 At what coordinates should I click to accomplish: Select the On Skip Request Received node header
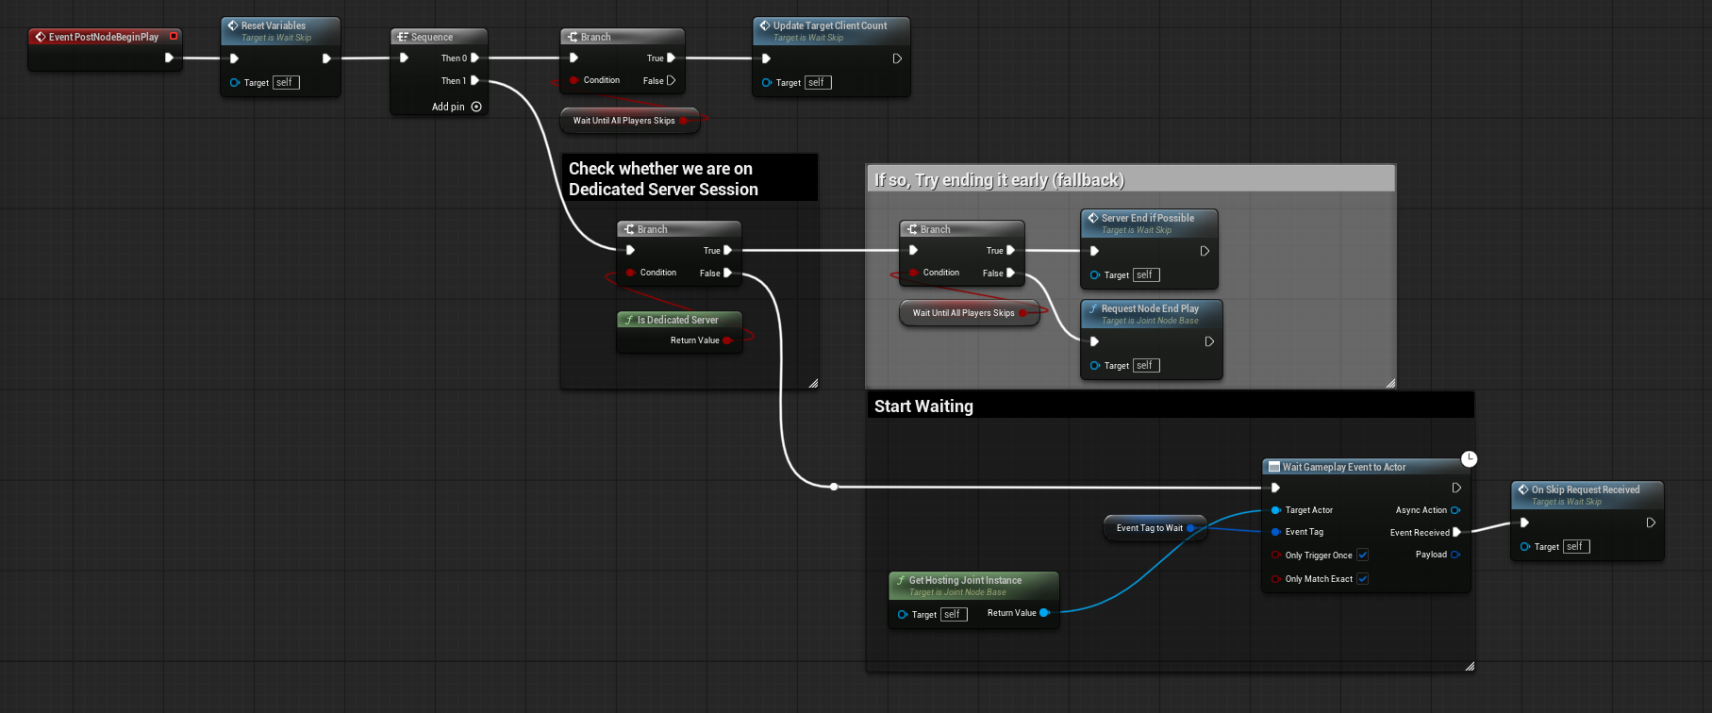pos(1586,490)
